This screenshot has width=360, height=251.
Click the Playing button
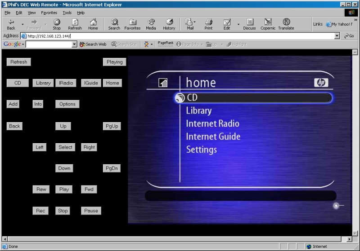(x=115, y=62)
